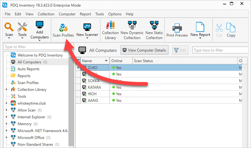Open Print Preview printer icon

pos(177,28)
